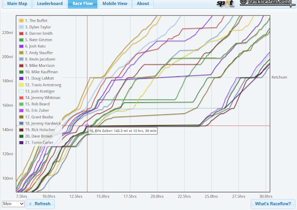
Task: Click the Ketchum checkpoint label
Action: click(x=279, y=77)
